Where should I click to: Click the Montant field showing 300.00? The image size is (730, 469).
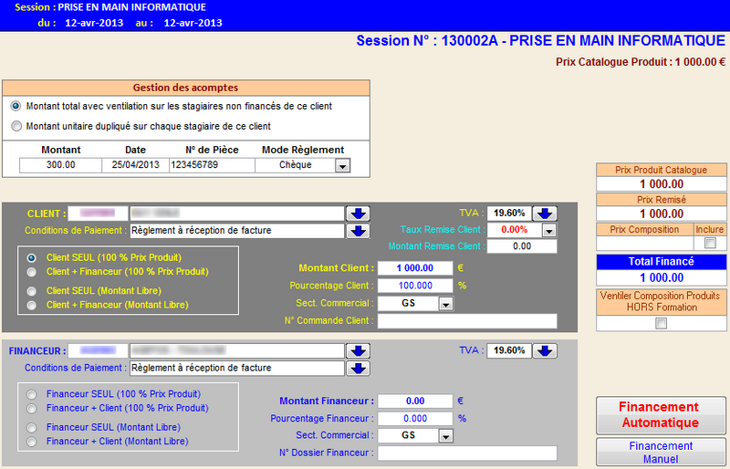pyautogui.click(x=60, y=165)
